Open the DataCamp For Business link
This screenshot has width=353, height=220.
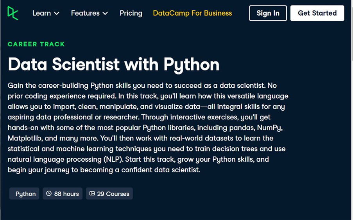(x=192, y=13)
